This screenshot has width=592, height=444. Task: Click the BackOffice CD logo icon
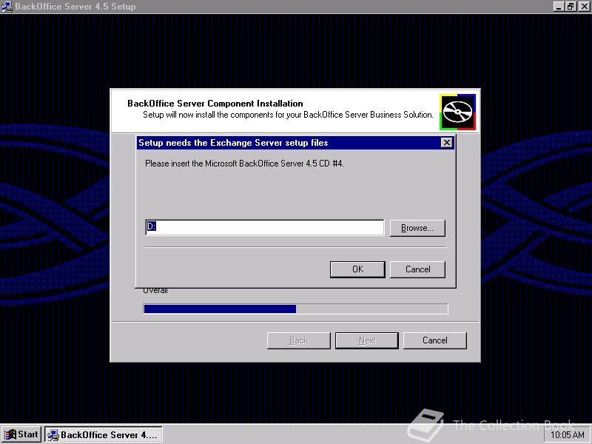[457, 112]
